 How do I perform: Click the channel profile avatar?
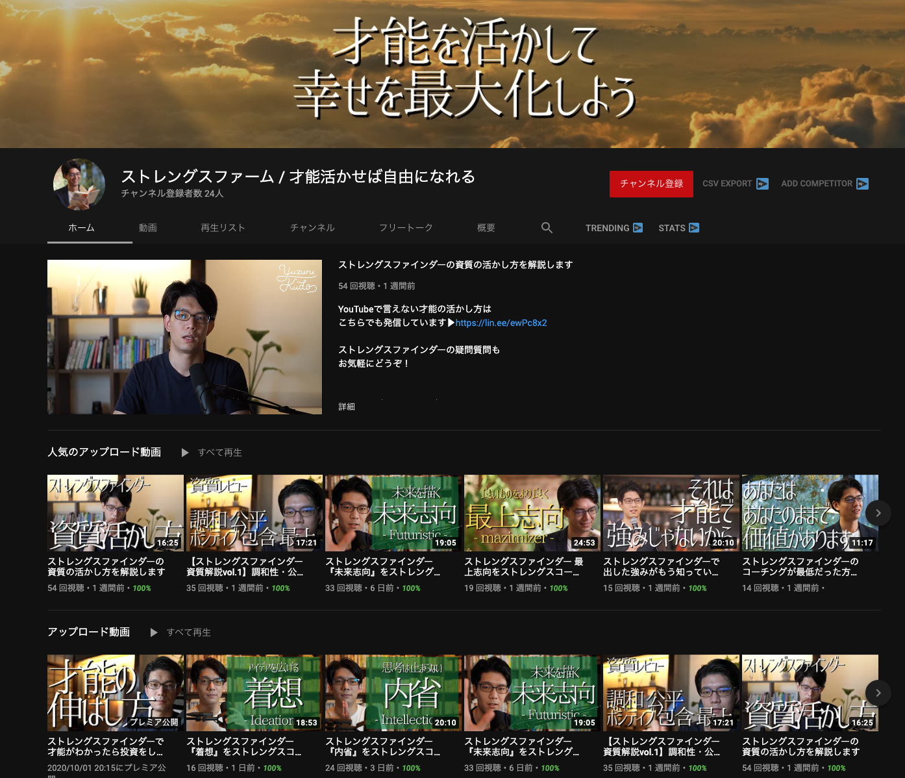click(x=79, y=184)
